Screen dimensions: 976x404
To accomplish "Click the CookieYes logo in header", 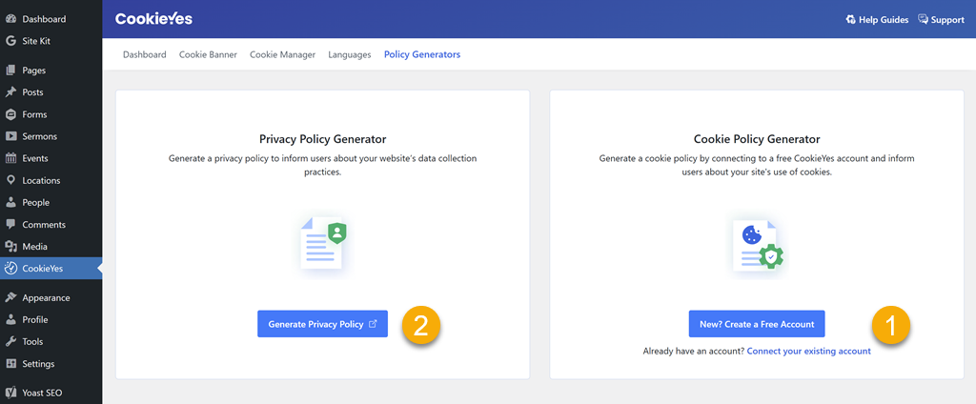I will (x=153, y=19).
